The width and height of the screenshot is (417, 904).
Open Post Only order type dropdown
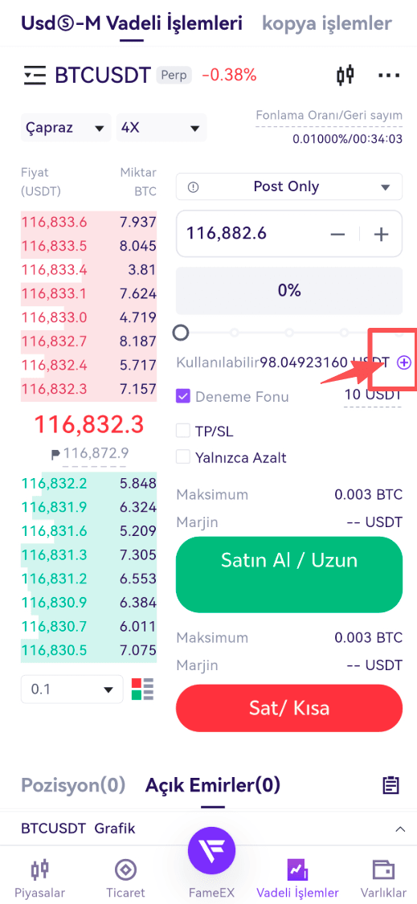tap(289, 186)
